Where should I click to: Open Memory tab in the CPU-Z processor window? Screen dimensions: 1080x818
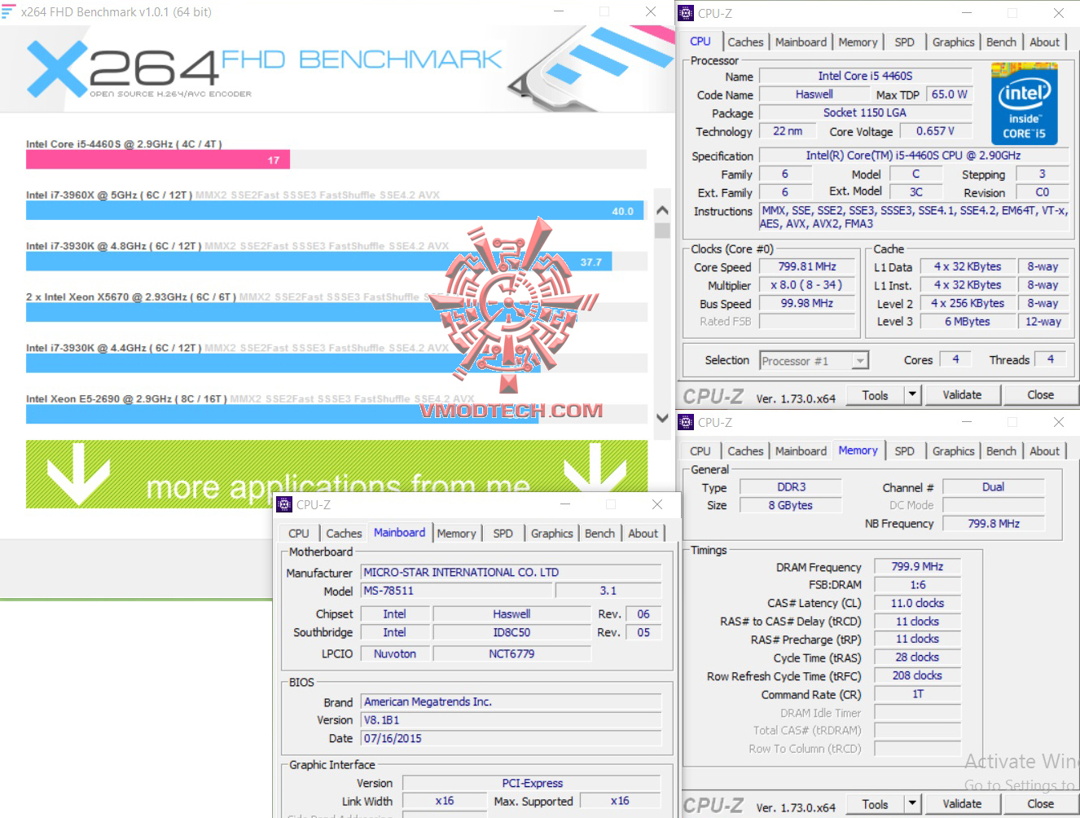858,42
